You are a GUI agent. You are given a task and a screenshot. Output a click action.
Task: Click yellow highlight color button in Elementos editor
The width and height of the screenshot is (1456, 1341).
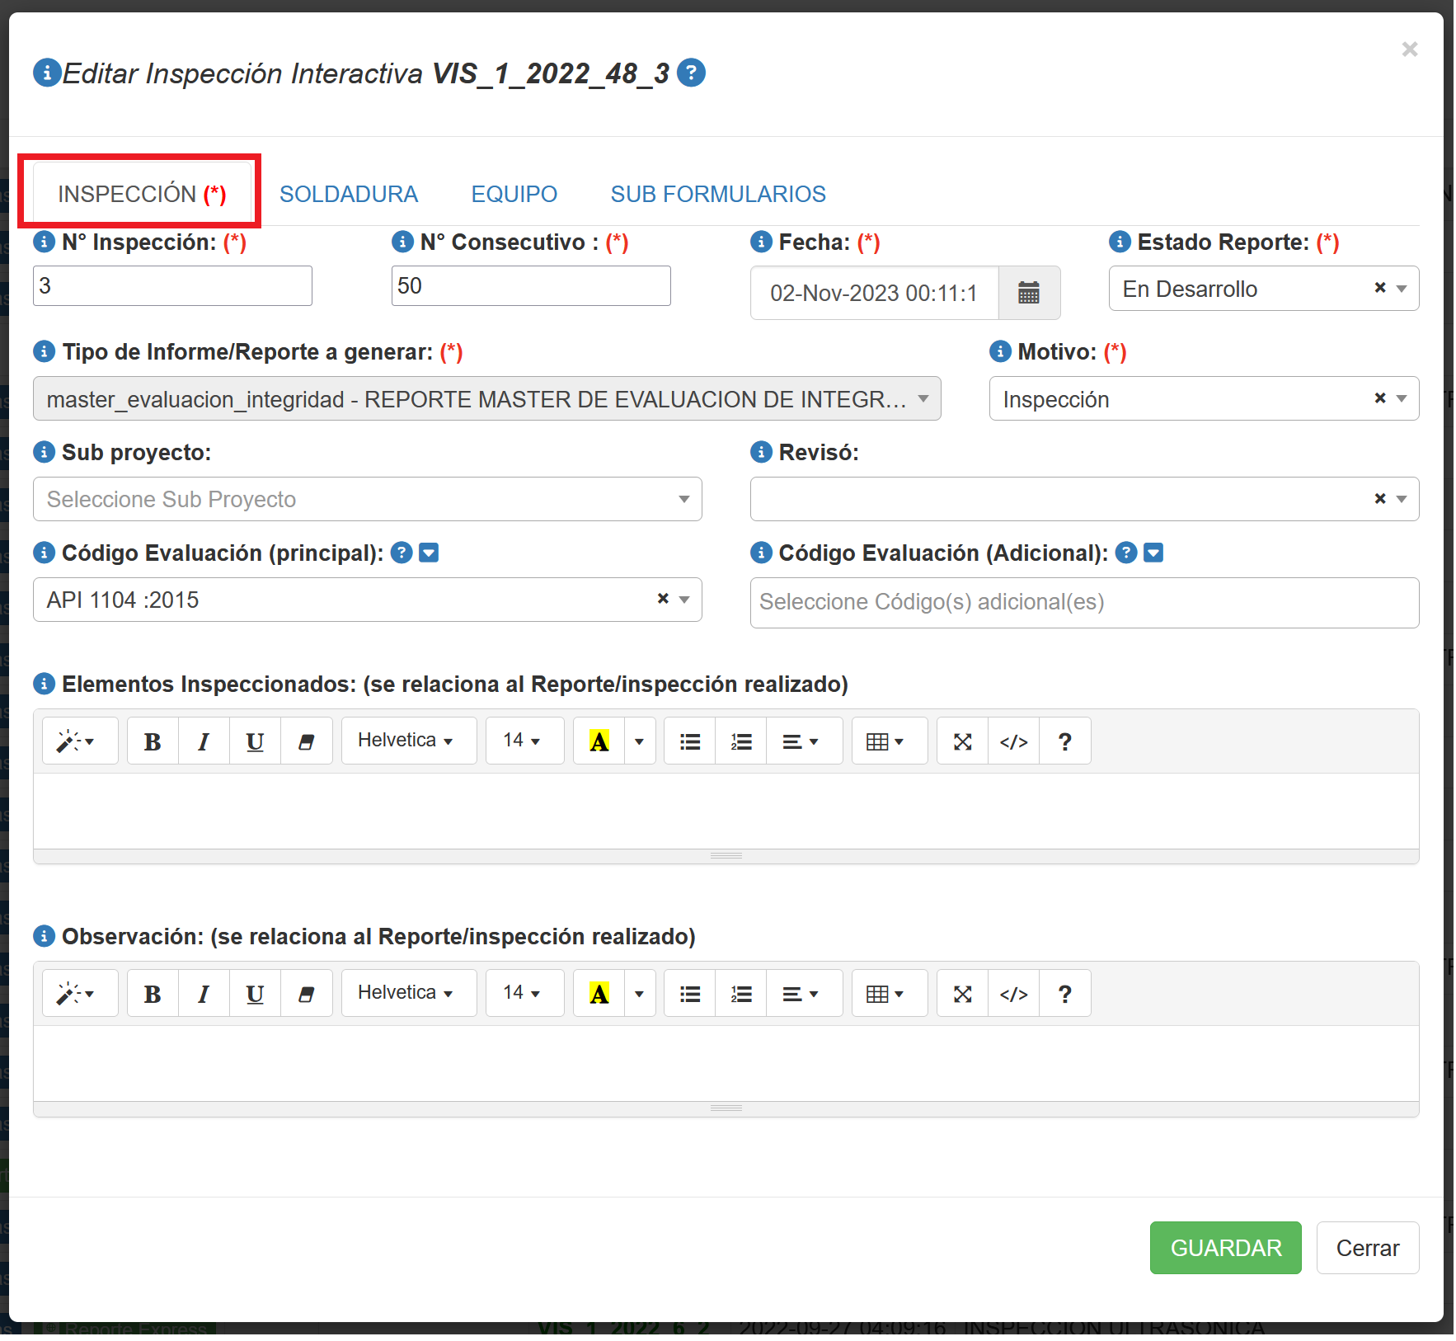pyautogui.click(x=599, y=741)
